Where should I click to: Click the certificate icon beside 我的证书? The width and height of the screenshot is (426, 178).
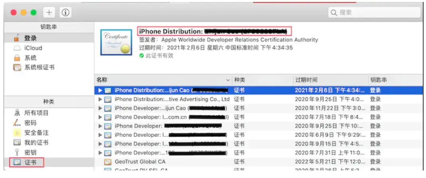pyautogui.click(x=17, y=143)
